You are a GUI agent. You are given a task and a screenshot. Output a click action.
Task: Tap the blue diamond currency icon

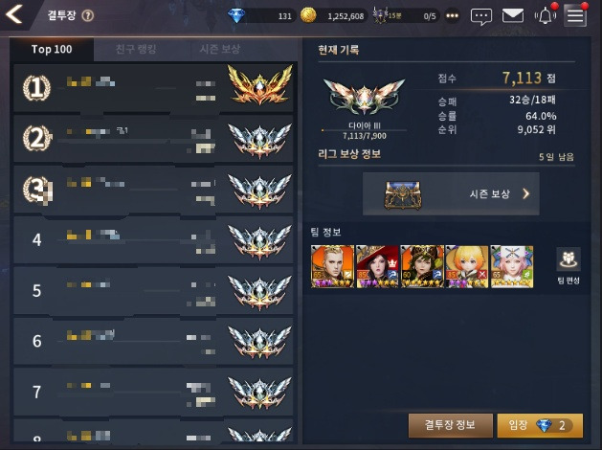point(236,15)
